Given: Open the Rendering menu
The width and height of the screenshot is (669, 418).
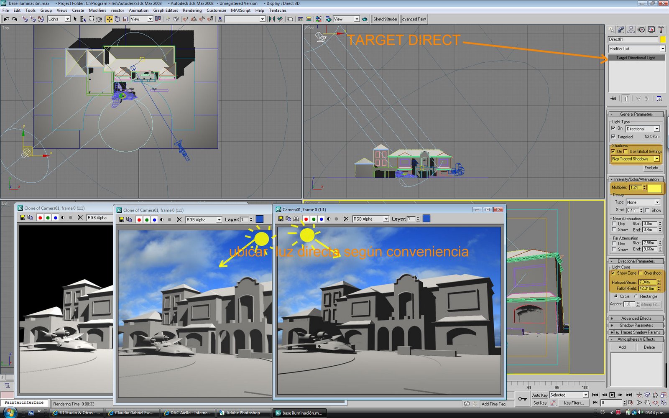Looking at the screenshot, I should (192, 10).
